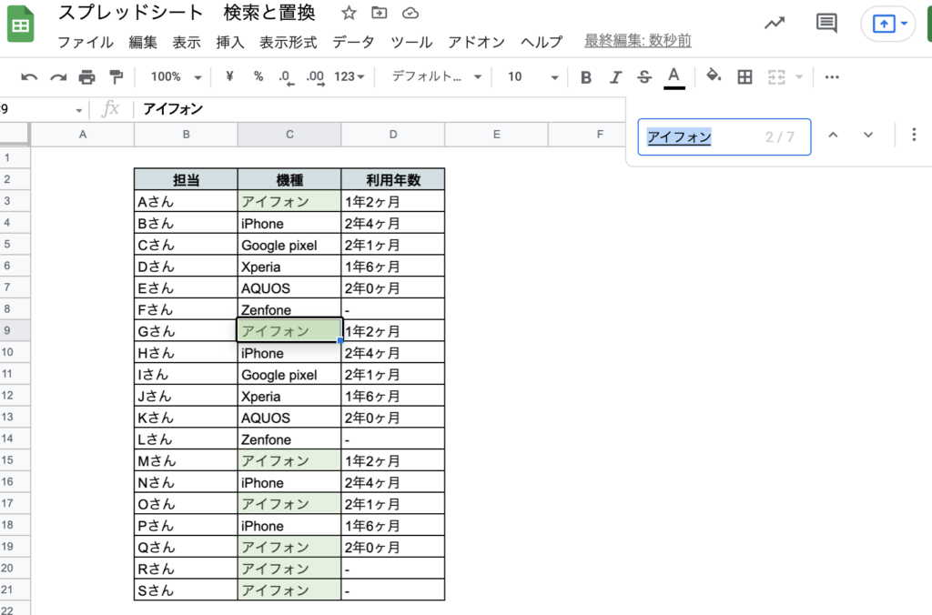This screenshot has width=932, height=615.
Task: Select Google pixel cell in row 5
Action: pyautogui.click(x=289, y=245)
